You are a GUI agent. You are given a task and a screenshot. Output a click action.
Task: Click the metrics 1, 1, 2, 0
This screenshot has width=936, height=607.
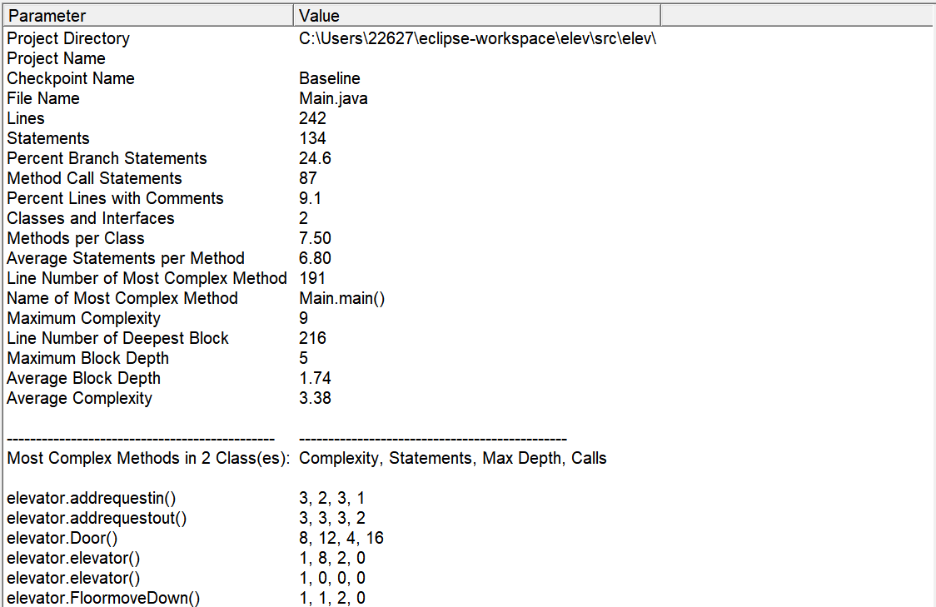coord(332,598)
